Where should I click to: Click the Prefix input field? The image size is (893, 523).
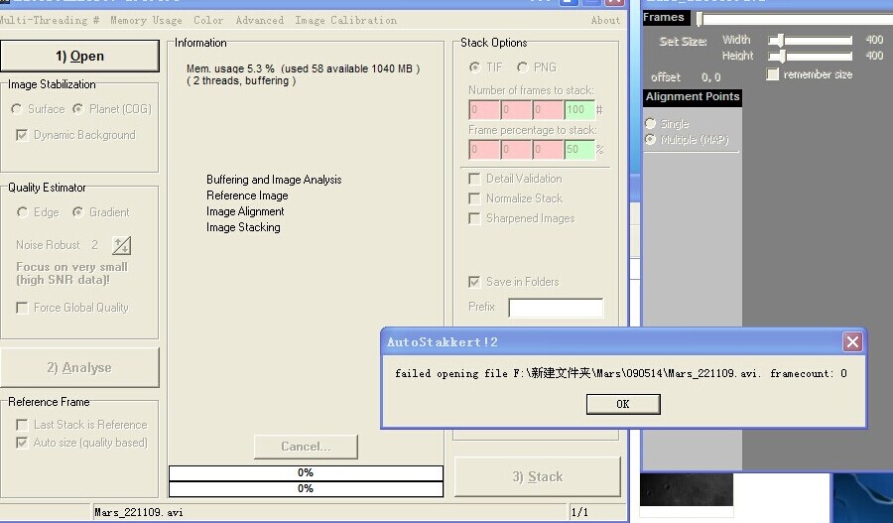pos(556,307)
